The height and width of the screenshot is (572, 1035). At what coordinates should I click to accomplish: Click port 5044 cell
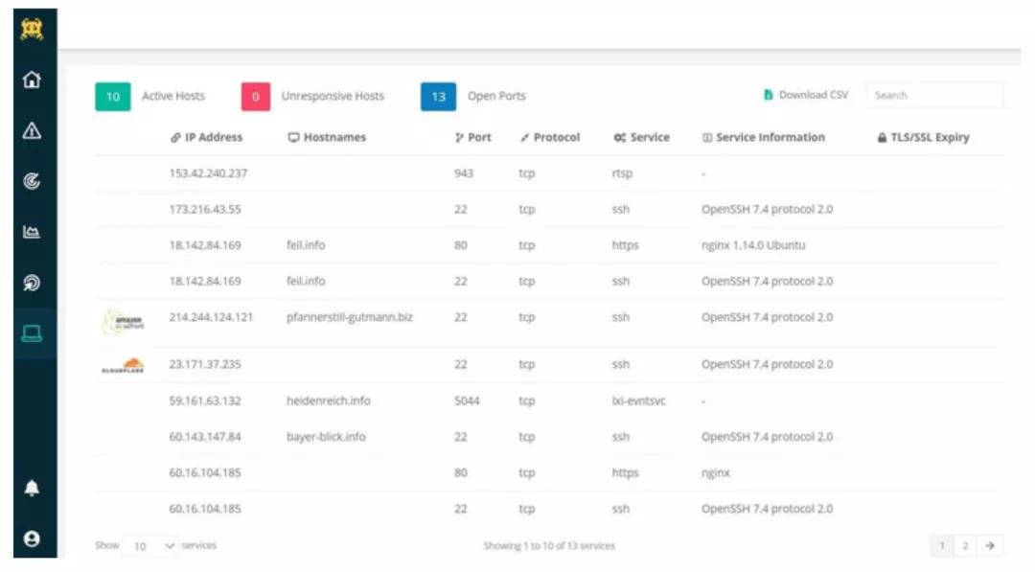coord(467,400)
